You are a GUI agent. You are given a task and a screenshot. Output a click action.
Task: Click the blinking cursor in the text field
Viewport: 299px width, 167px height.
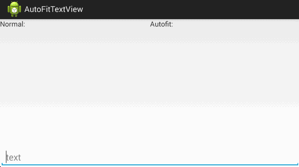pos(6,157)
